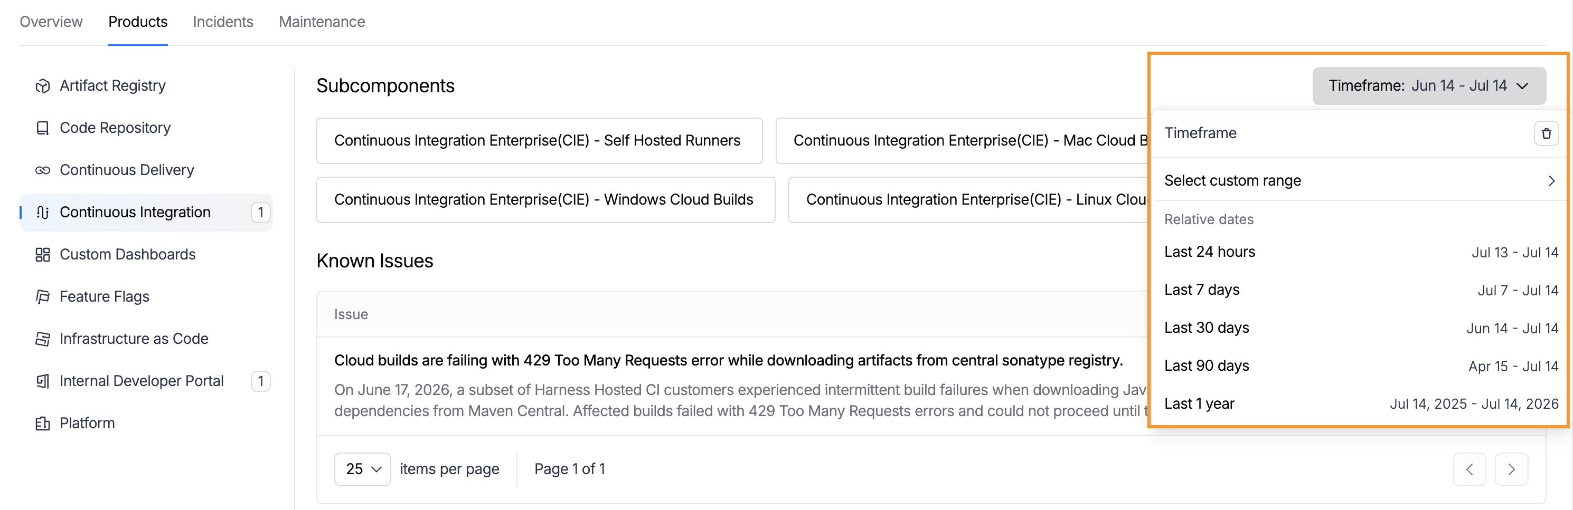1573x510 pixels.
Task: Click the Continuous Integration issue count badge
Action: (x=261, y=213)
